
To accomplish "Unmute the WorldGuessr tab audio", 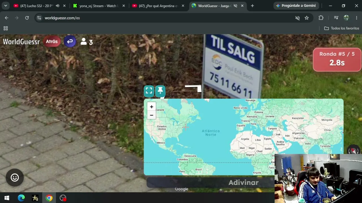I will [x=235, y=6].
